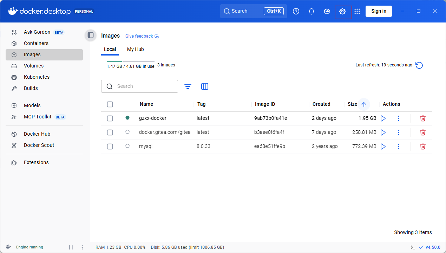The image size is (446, 253).
Task: Open Settings gear icon in header
Action: pyautogui.click(x=342, y=11)
